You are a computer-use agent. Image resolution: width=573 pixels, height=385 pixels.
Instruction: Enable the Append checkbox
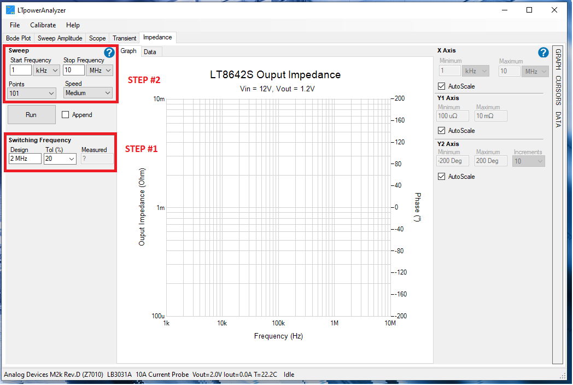tap(66, 115)
